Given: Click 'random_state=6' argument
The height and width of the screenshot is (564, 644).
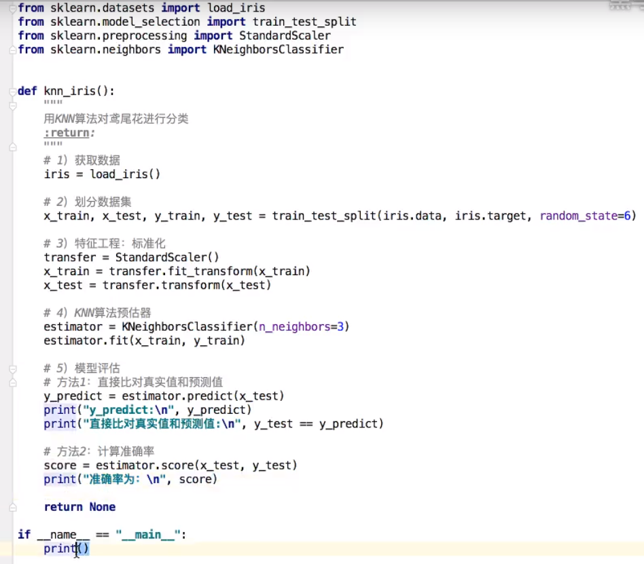Looking at the screenshot, I should click(x=586, y=215).
